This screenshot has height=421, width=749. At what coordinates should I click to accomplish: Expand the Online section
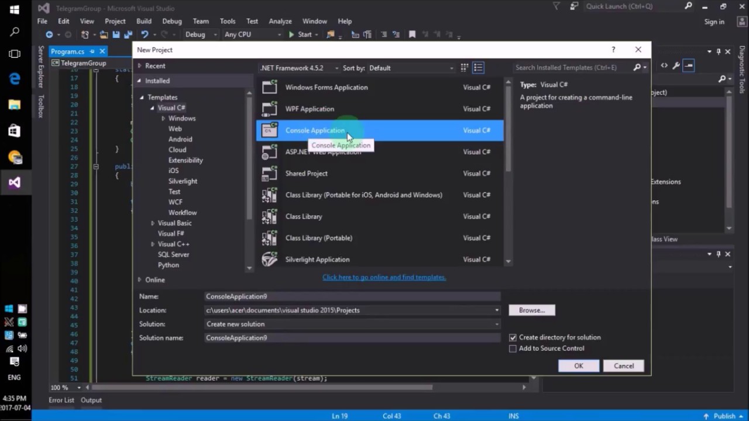140,279
